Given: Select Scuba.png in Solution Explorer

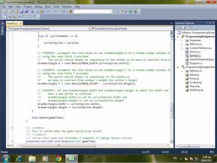Looking at the screenshot, I should (x=195, y=82).
